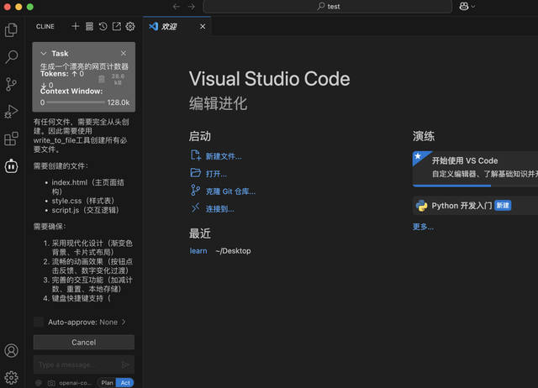Select the 欢迎 welcome tab
538x388 pixels.
pyautogui.click(x=169, y=27)
